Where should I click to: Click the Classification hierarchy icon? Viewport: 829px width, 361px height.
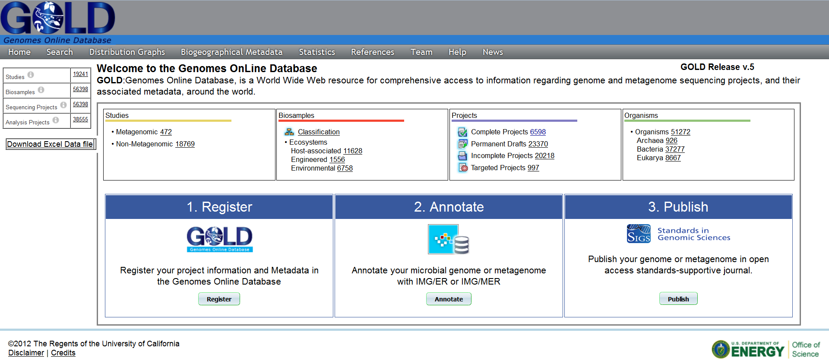289,132
